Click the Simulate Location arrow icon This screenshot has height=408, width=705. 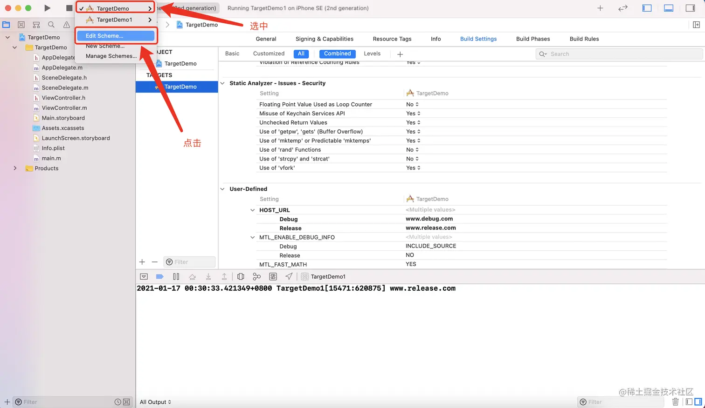point(289,276)
